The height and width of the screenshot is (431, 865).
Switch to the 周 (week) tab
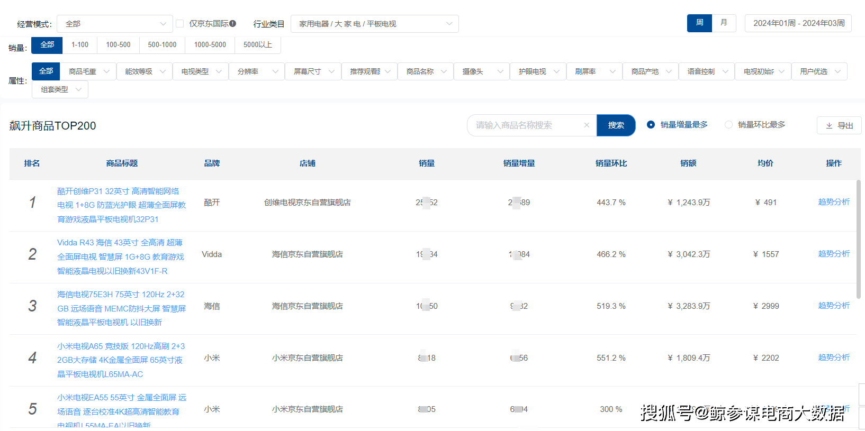[x=699, y=23]
